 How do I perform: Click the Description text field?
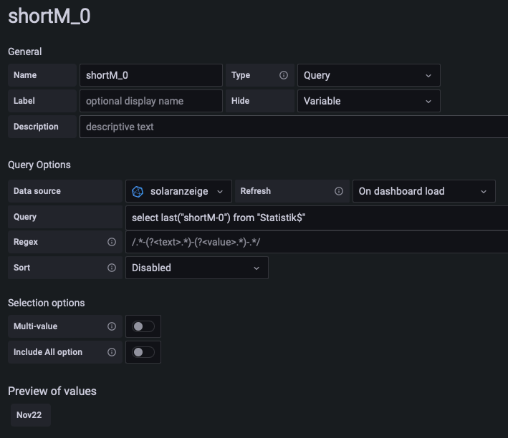(294, 127)
